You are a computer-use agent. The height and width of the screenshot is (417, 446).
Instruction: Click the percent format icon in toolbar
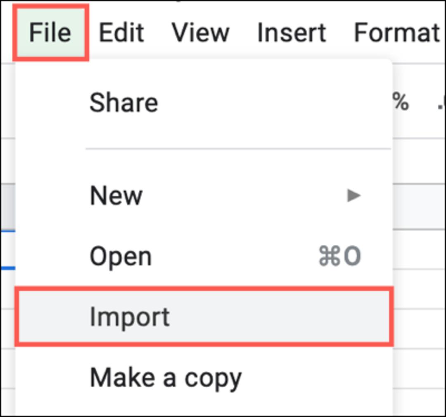click(400, 102)
